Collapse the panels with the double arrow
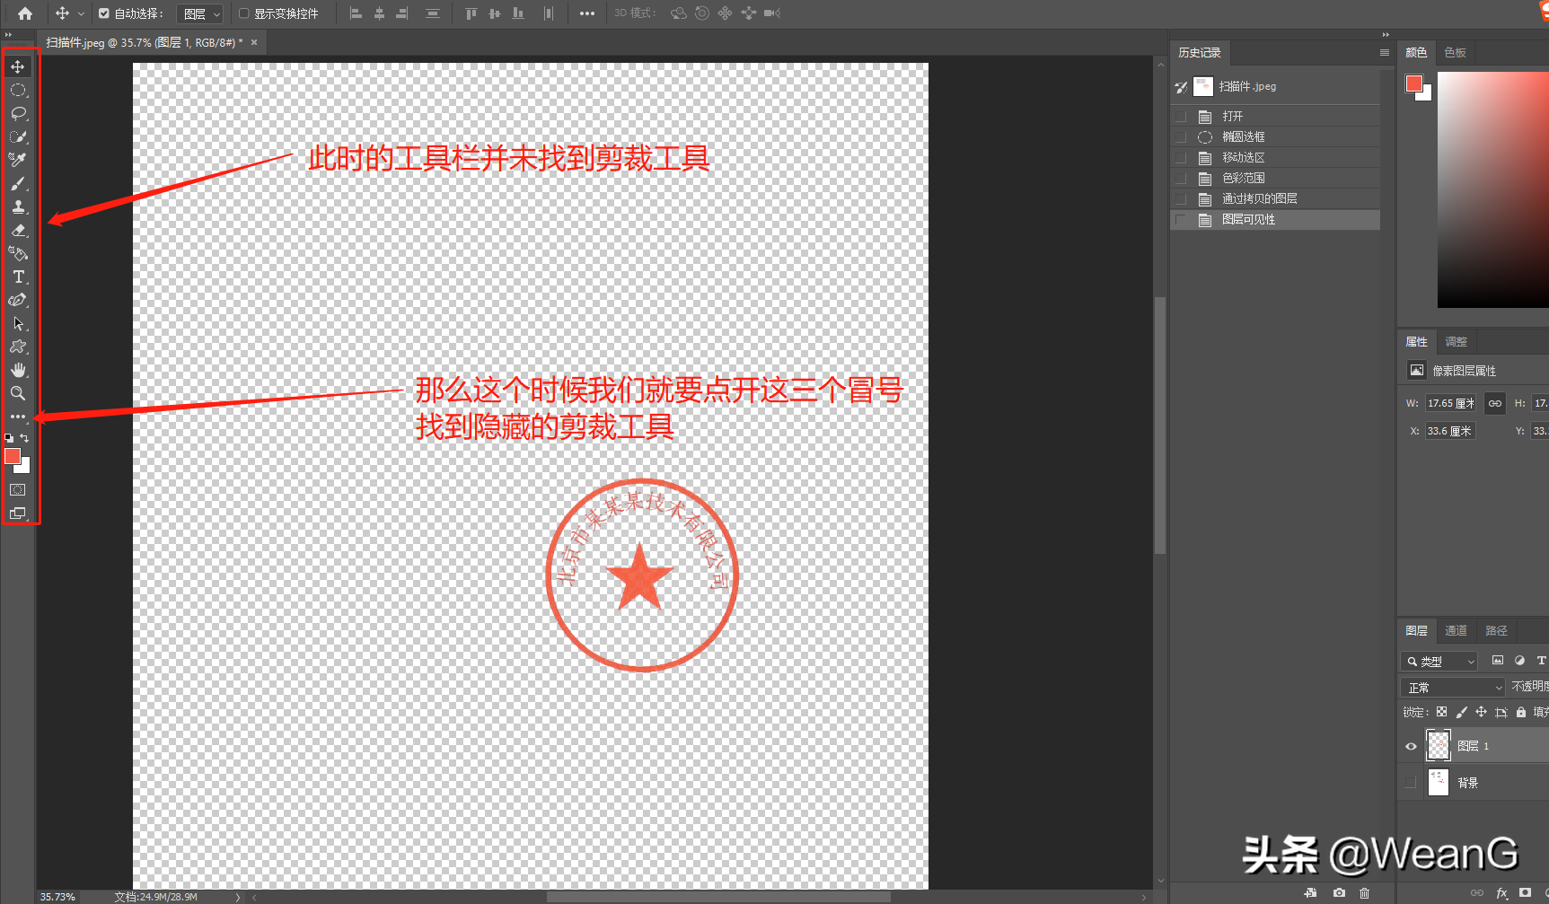Screen dimensions: 1549x904 (1386, 35)
